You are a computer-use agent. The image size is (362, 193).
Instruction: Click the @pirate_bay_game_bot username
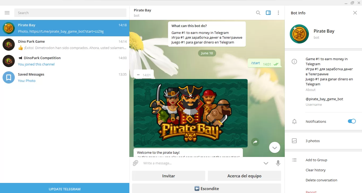(324, 99)
